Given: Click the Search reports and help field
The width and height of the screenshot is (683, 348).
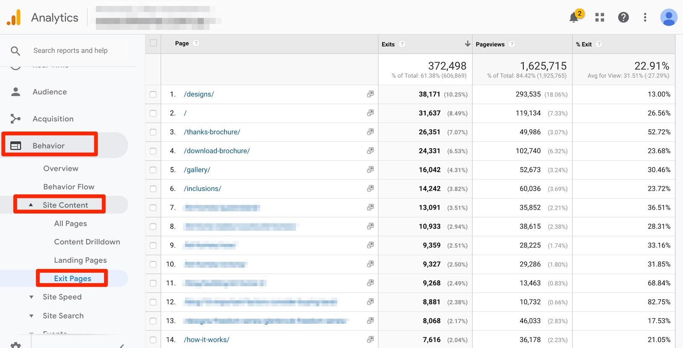Looking at the screenshot, I should pos(70,51).
